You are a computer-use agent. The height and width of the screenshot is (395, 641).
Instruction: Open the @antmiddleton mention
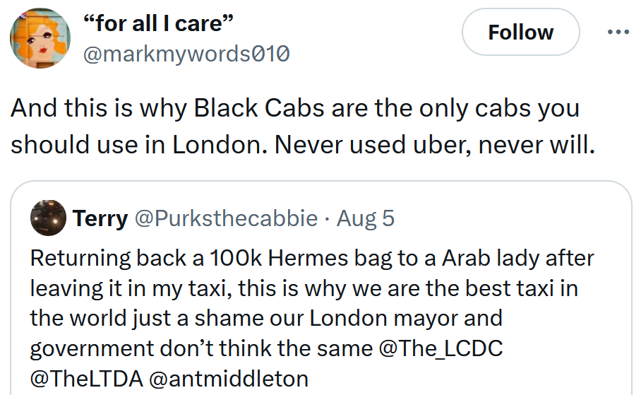click(x=230, y=379)
